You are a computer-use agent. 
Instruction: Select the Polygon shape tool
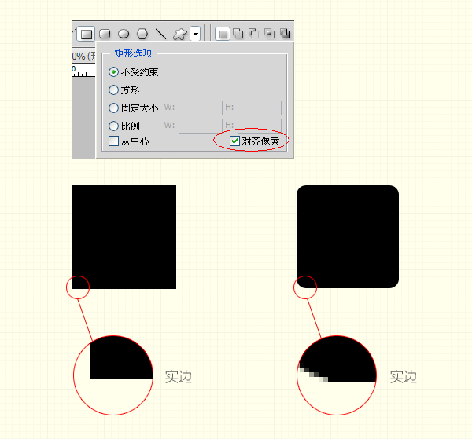[142, 34]
